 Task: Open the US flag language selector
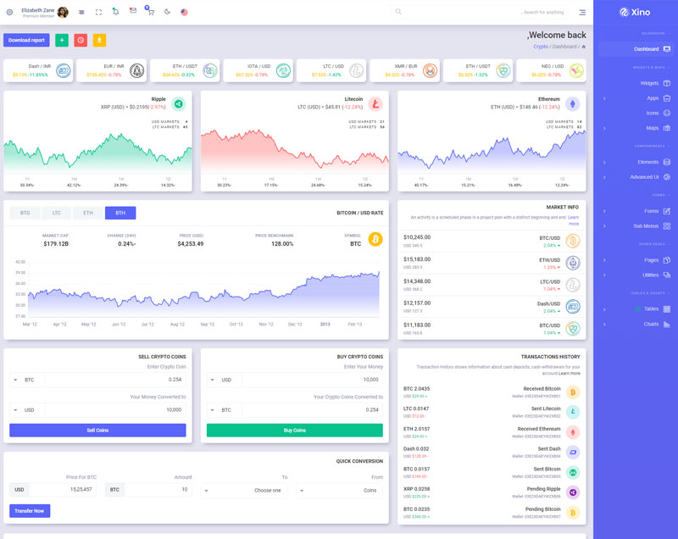click(184, 12)
